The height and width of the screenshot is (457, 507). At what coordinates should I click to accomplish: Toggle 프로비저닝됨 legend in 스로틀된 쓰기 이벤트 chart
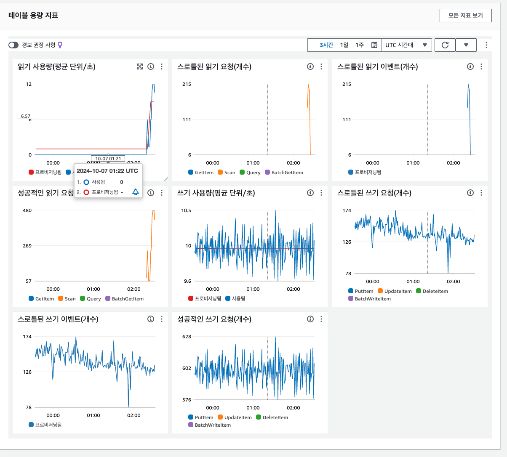click(45, 425)
